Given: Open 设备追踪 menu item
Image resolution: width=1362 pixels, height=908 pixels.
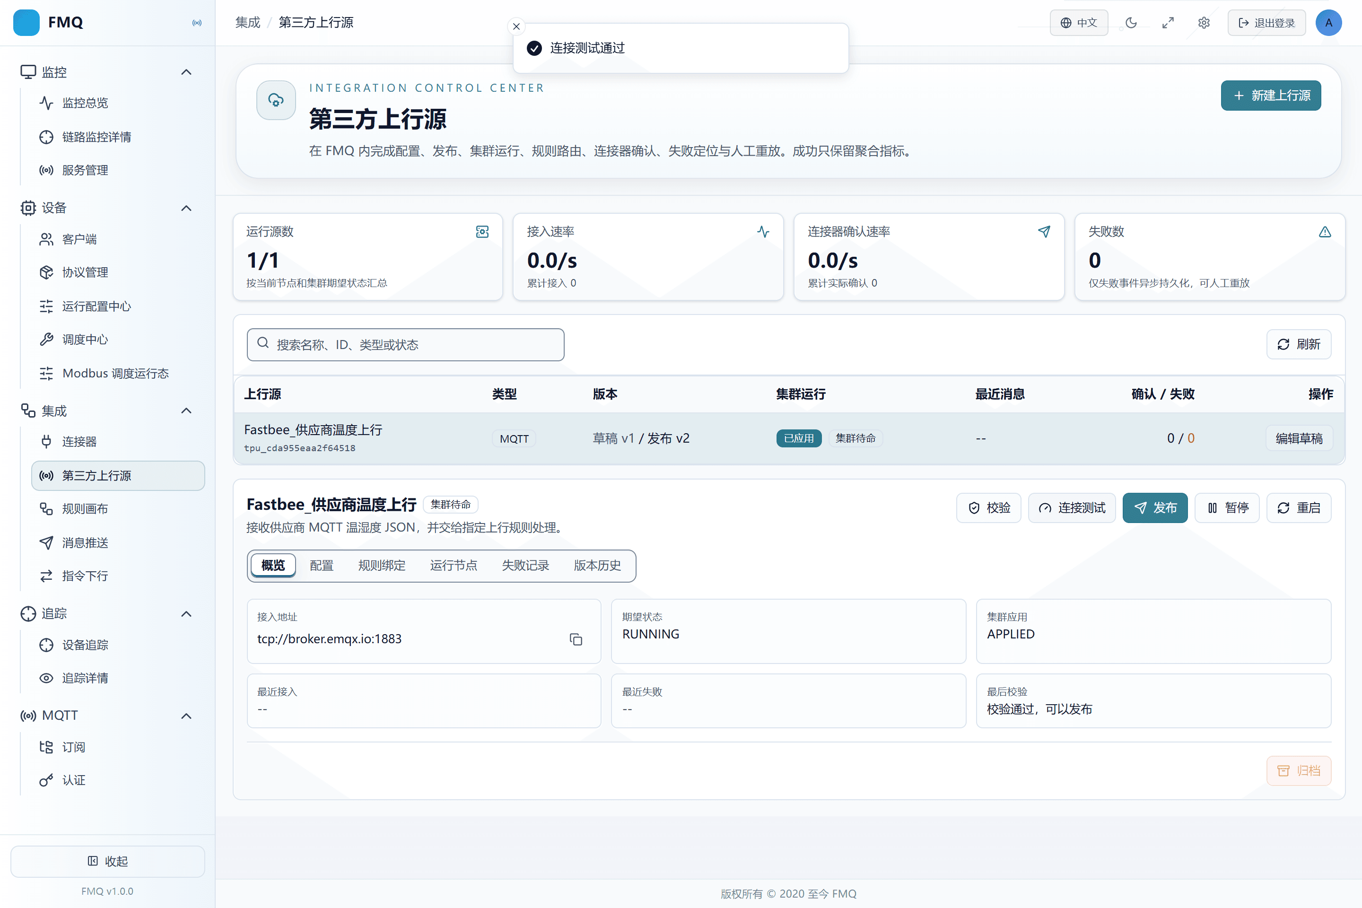Looking at the screenshot, I should coord(118,645).
